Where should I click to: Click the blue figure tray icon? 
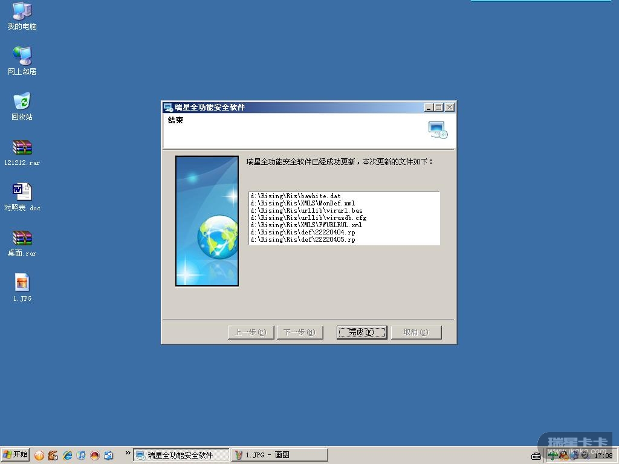click(x=574, y=456)
